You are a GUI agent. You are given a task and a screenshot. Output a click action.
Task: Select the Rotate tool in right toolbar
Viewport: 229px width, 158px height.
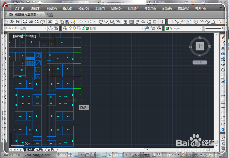point(223,70)
